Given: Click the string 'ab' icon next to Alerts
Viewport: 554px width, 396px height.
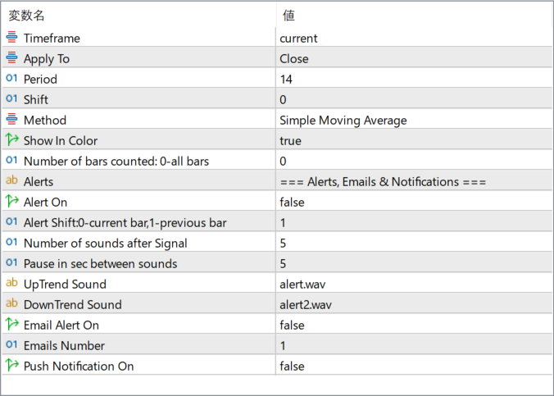Looking at the screenshot, I should pos(11,180).
